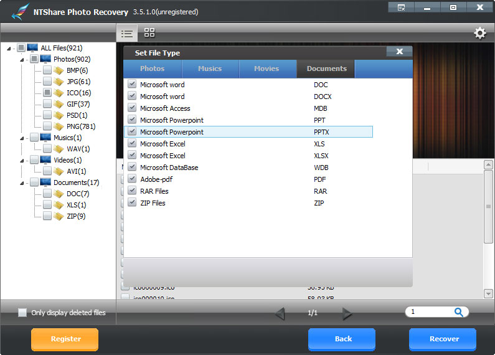495x355 pixels.
Task: Click the Photos(902) computer icon
Action: click(45, 59)
